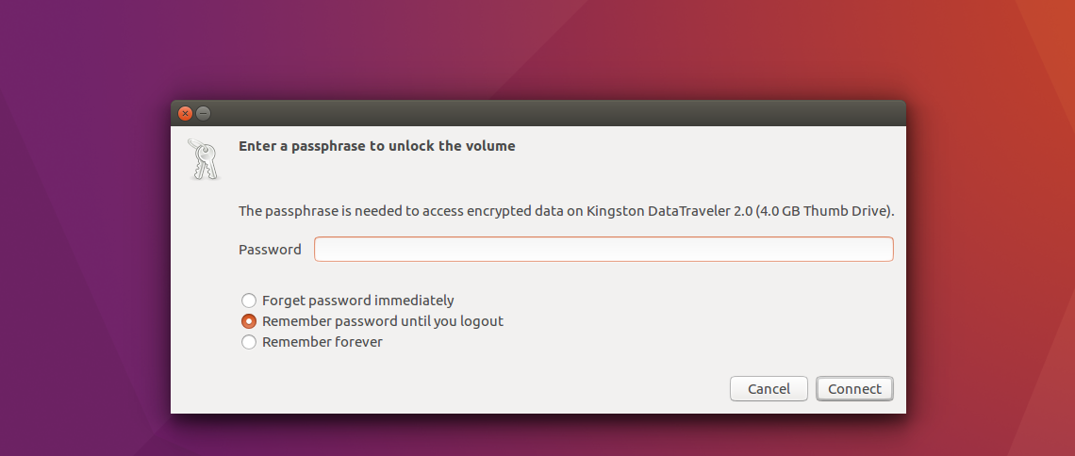Click the Kingston DataTraveler 2.0 device name
This screenshot has width=1075, height=456.
coord(669,211)
